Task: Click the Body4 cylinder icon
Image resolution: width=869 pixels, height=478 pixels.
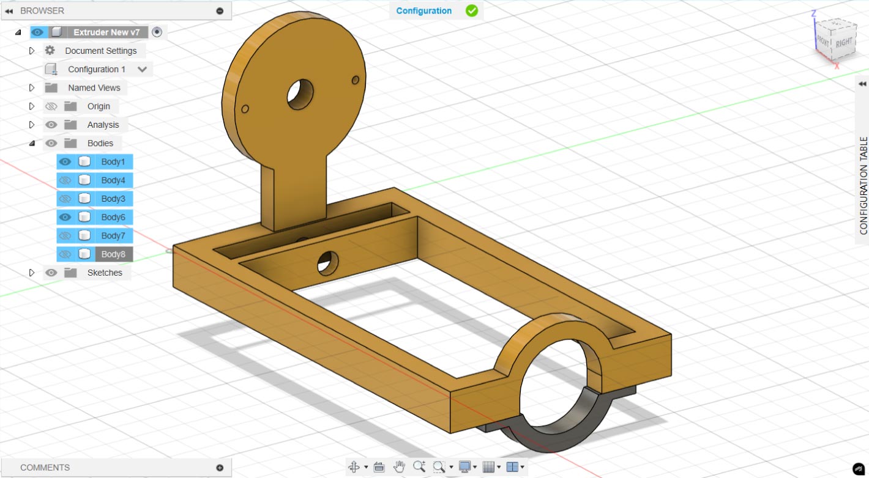Action: click(x=85, y=180)
